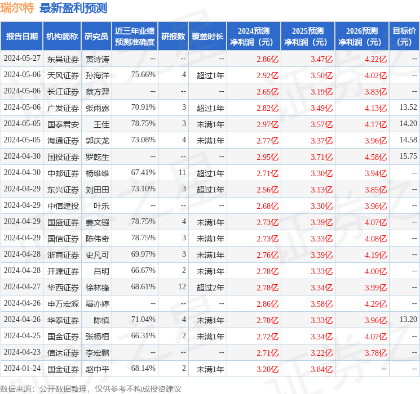Click the 中邮证券 institution cell
Screen dimensions: 420x394
[x=63, y=173]
